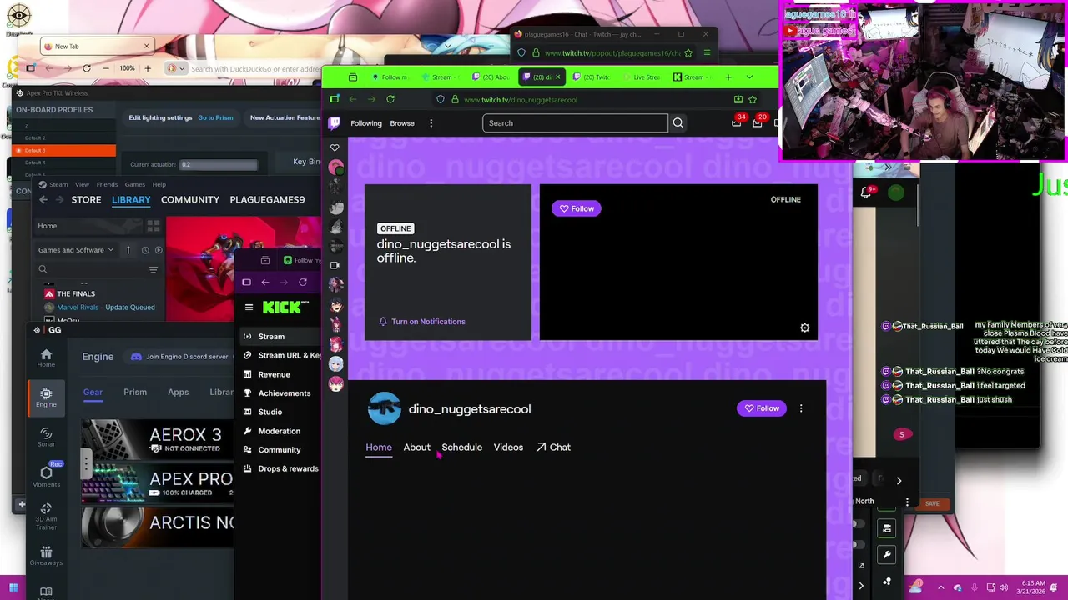Open Twitch whispers icon with 20 badge
Screen dimensions: 1068x600
tap(758, 122)
